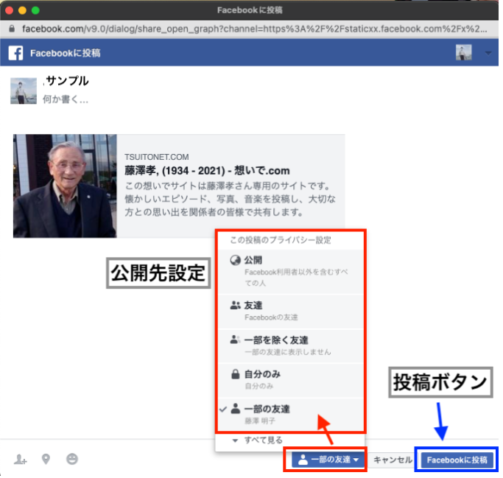Click the サンプル user name
This screenshot has width=503, height=478.
(67, 81)
